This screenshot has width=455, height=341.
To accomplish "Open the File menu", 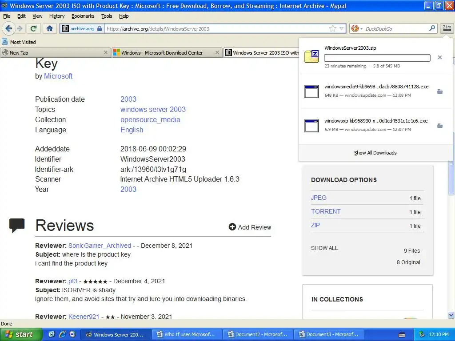I will click(x=6, y=16).
